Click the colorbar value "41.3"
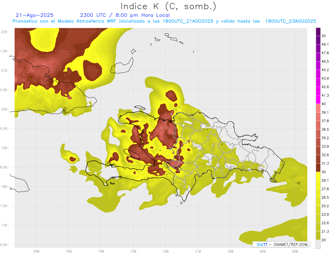 click(x=325, y=95)
